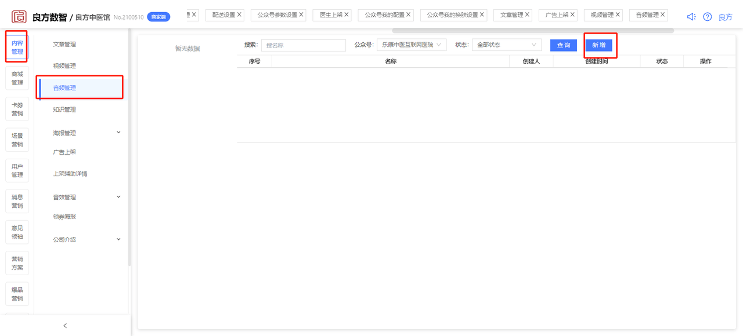The image size is (743, 336).
Task: Open 知识管理 in the submenu
Action: (x=64, y=109)
